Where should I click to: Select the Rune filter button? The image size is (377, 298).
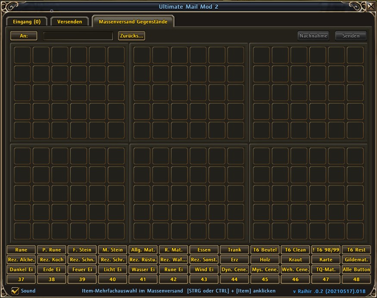point(21,250)
